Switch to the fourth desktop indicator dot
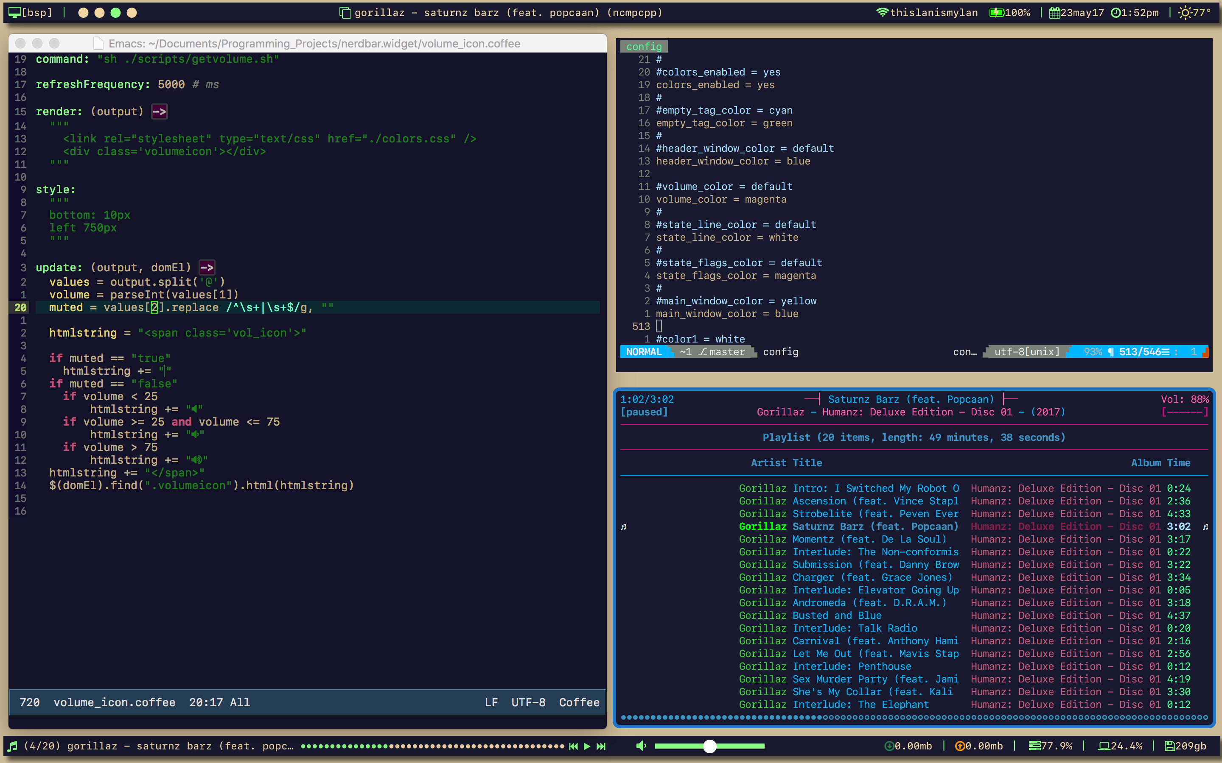This screenshot has width=1222, height=763. click(x=132, y=13)
